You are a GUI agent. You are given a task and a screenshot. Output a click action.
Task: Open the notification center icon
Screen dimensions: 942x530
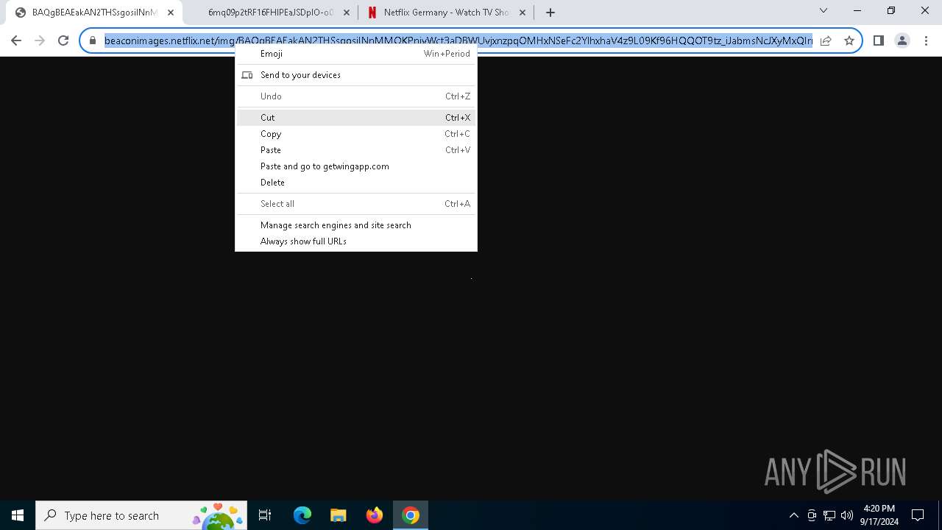[918, 515]
